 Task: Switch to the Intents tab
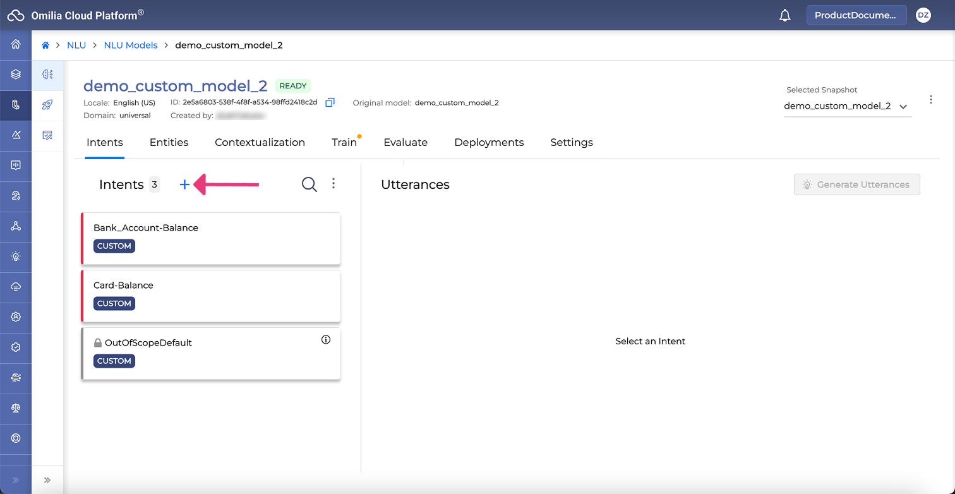click(105, 142)
